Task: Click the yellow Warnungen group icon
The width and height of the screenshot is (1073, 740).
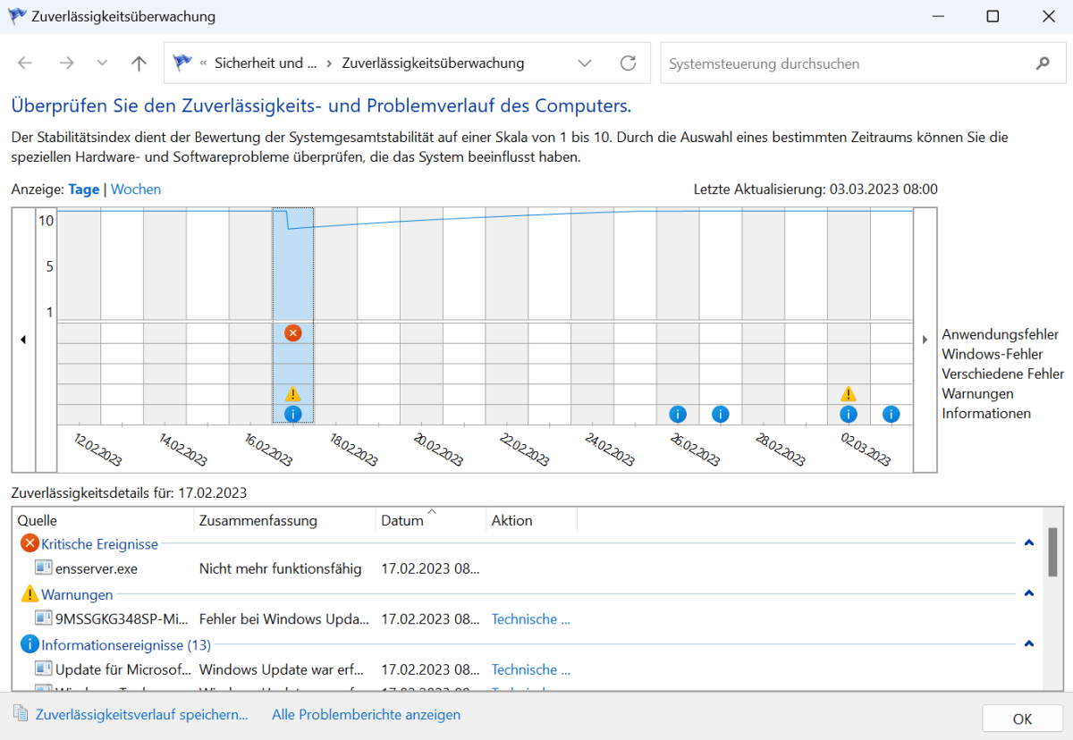Action: (30, 593)
